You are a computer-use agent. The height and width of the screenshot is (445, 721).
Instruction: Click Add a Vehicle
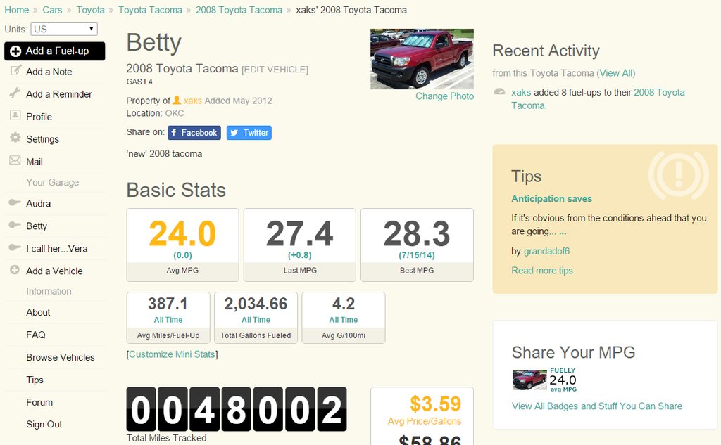tap(54, 271)
